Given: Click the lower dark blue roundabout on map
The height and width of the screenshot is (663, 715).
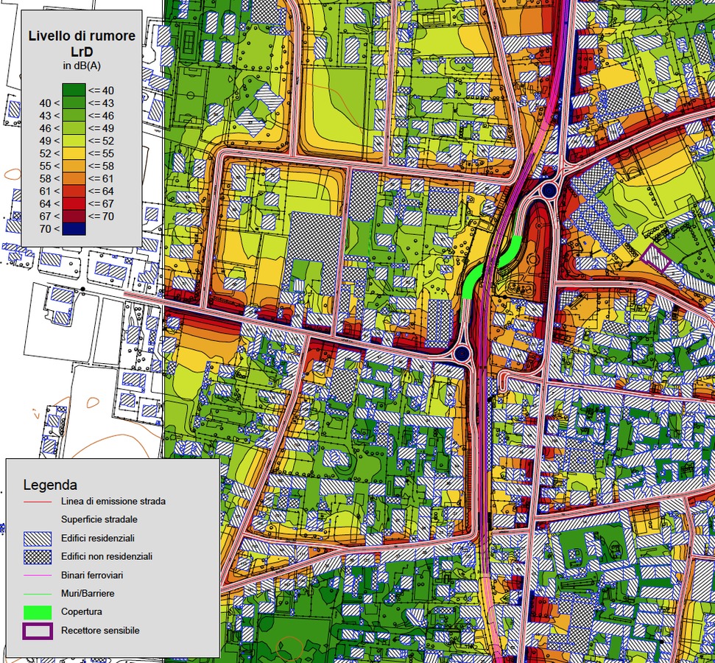Looking at the screenshot, I should point(462,354).
